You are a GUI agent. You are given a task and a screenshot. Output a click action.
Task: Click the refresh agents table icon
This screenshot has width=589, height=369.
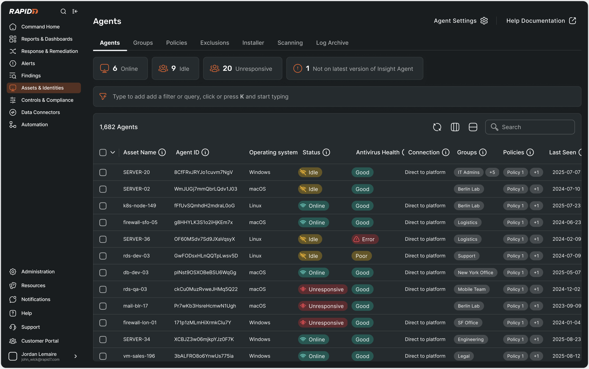pos(437,127)
